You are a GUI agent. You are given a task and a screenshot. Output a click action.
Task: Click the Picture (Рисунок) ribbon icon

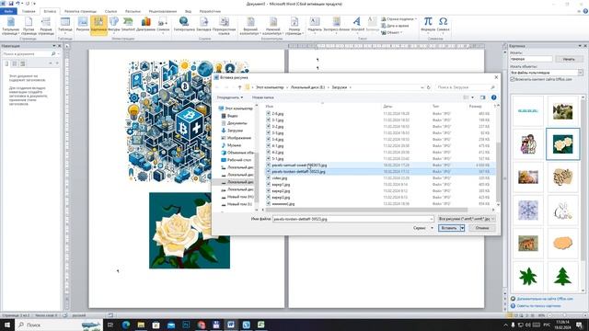coord(83,25)
